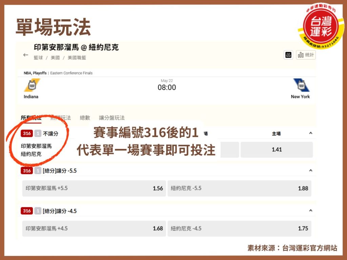
Task: Open the 美國職籃 breadcrumb link
Action: pyautogui.click(x=77, y=58)
